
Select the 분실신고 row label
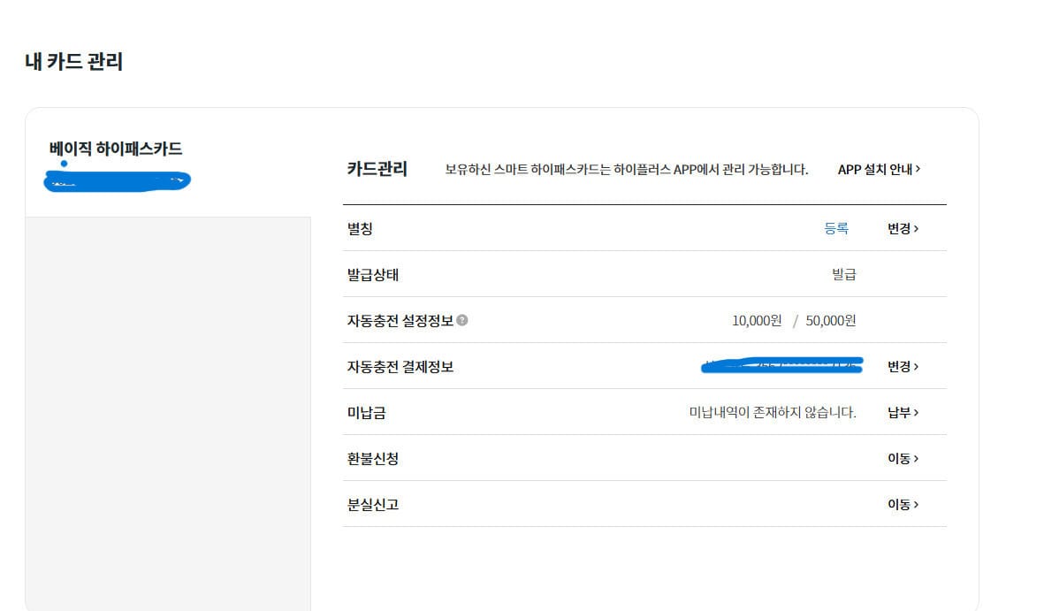[373, 505]
